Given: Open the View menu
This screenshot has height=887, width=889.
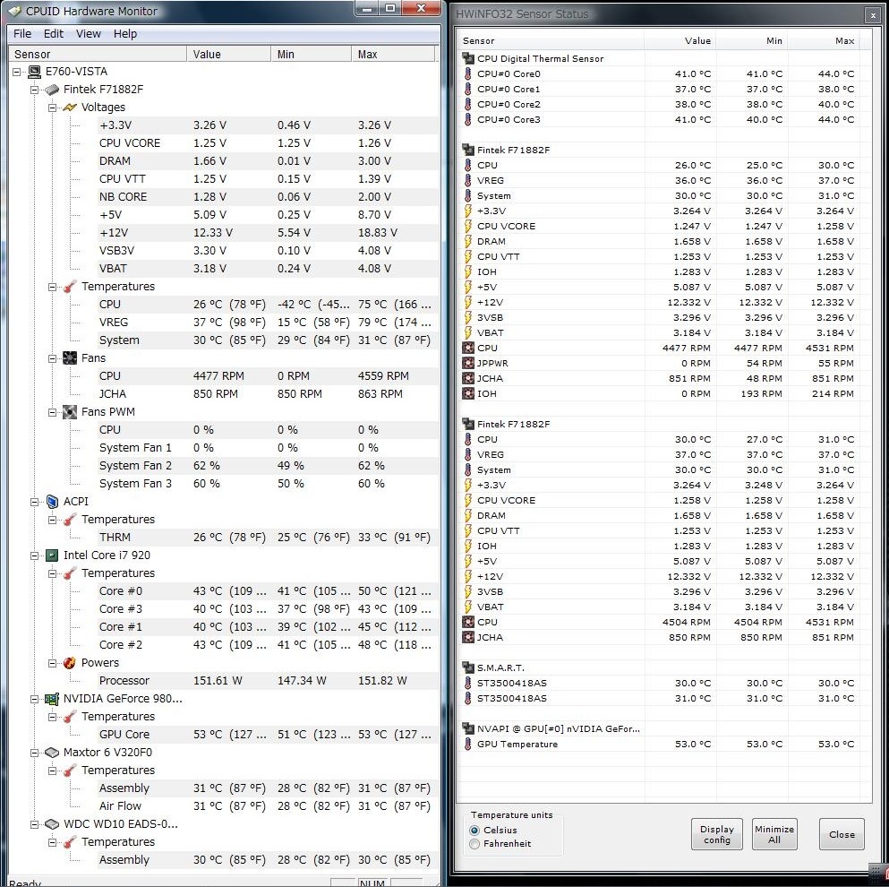Looking at the screenshot, I should click(88, 34).
